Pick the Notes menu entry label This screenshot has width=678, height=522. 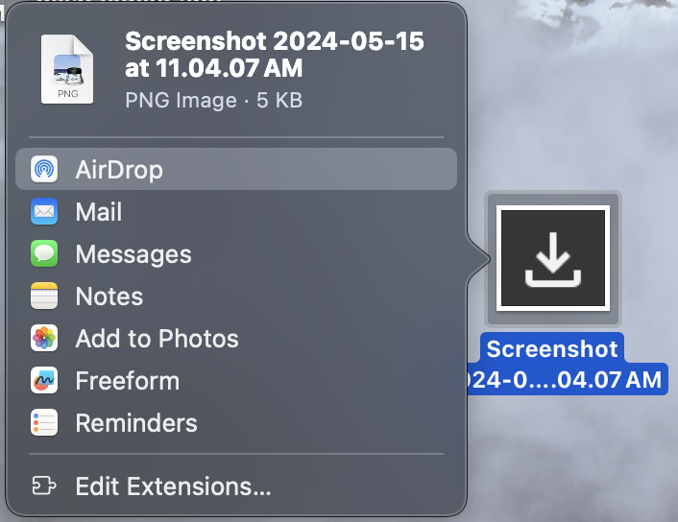(109, 297)
